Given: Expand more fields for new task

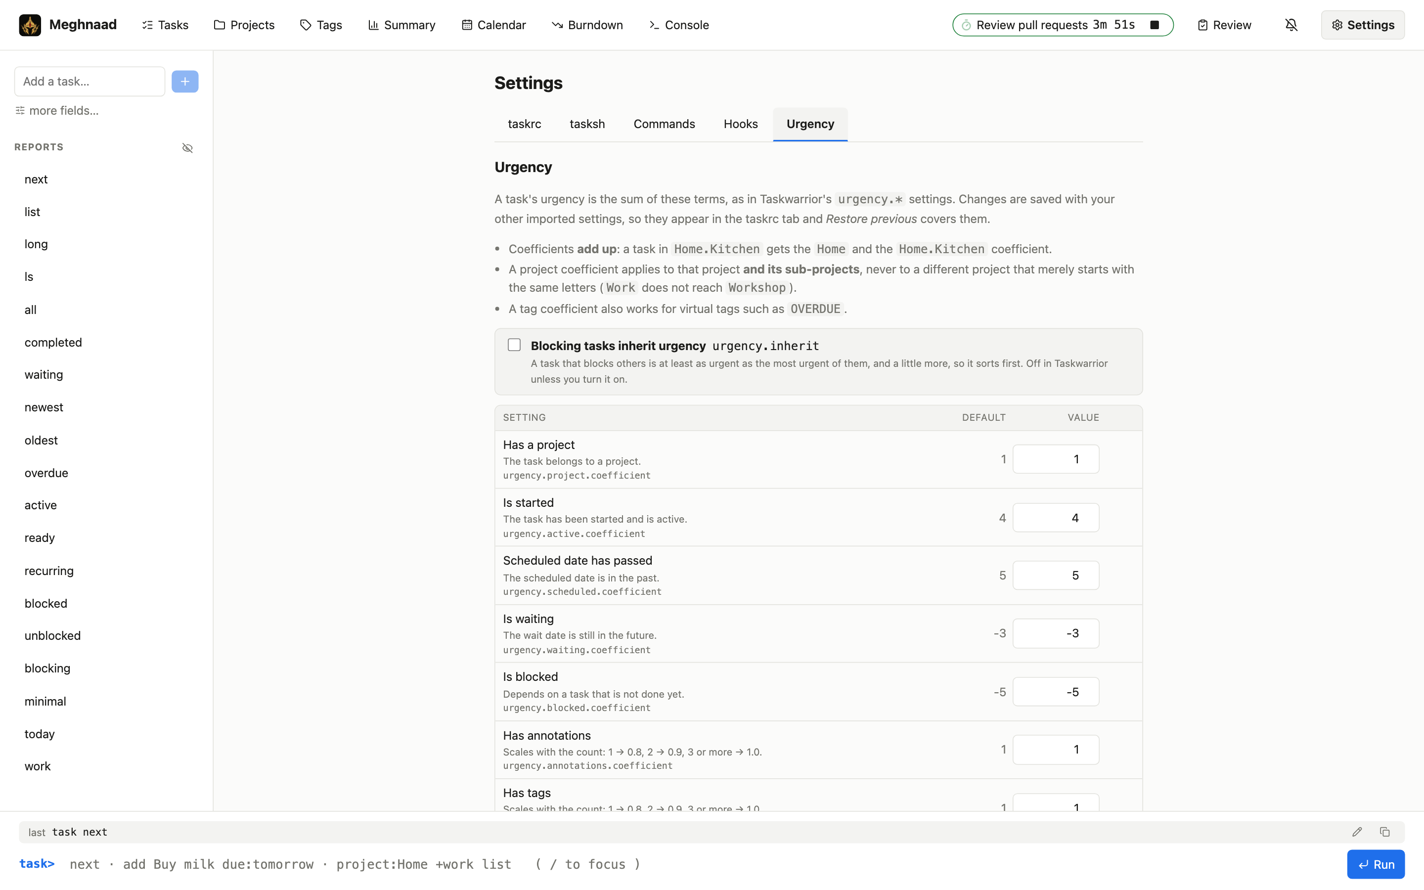Looking at the screenshot, I should tap(56, 111).
